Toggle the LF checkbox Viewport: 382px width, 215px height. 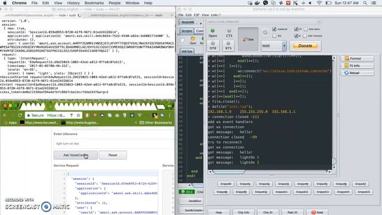pyautogui.click(x=296, y=36)
